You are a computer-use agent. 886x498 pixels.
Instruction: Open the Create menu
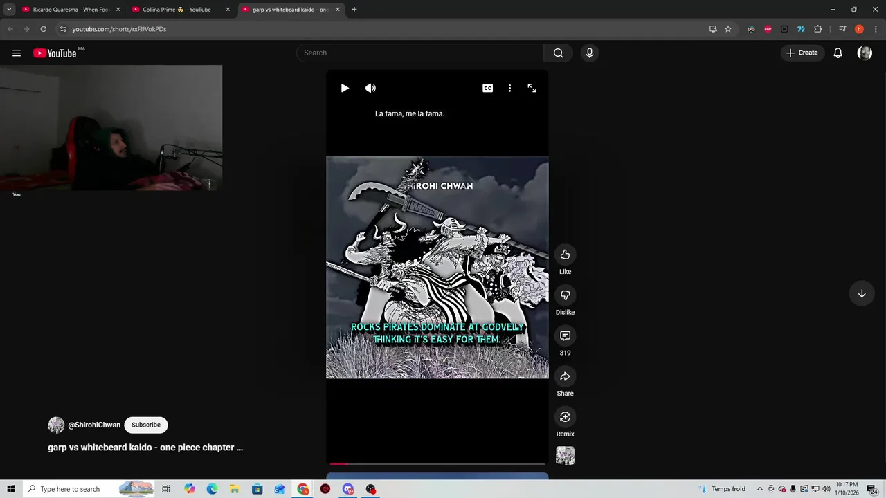point(802,53)
